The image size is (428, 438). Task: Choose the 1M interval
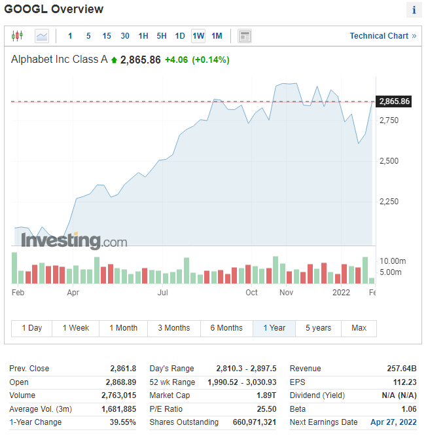[x=217, y=36]
